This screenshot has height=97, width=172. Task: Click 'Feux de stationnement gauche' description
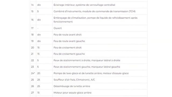pos(87,67)
